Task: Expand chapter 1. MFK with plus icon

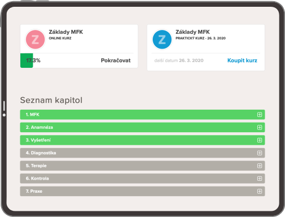Action: 260,115
